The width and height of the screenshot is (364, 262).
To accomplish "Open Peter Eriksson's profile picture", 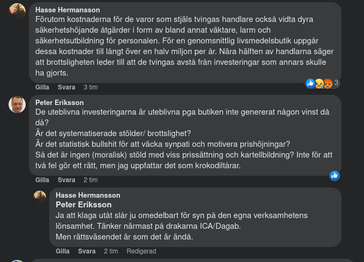I will (17, 104).
